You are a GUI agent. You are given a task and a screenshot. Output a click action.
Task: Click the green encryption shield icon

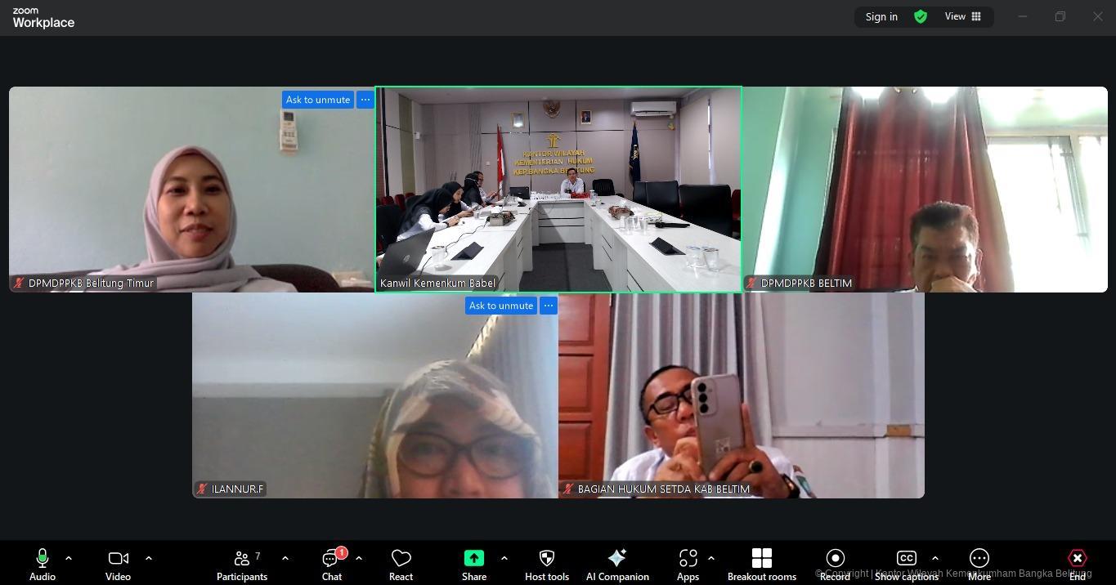click(921, 16)
